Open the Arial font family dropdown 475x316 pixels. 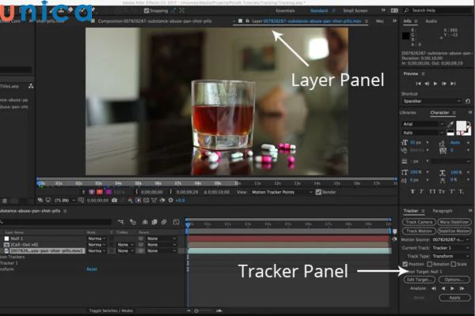(x=423, y=124)
